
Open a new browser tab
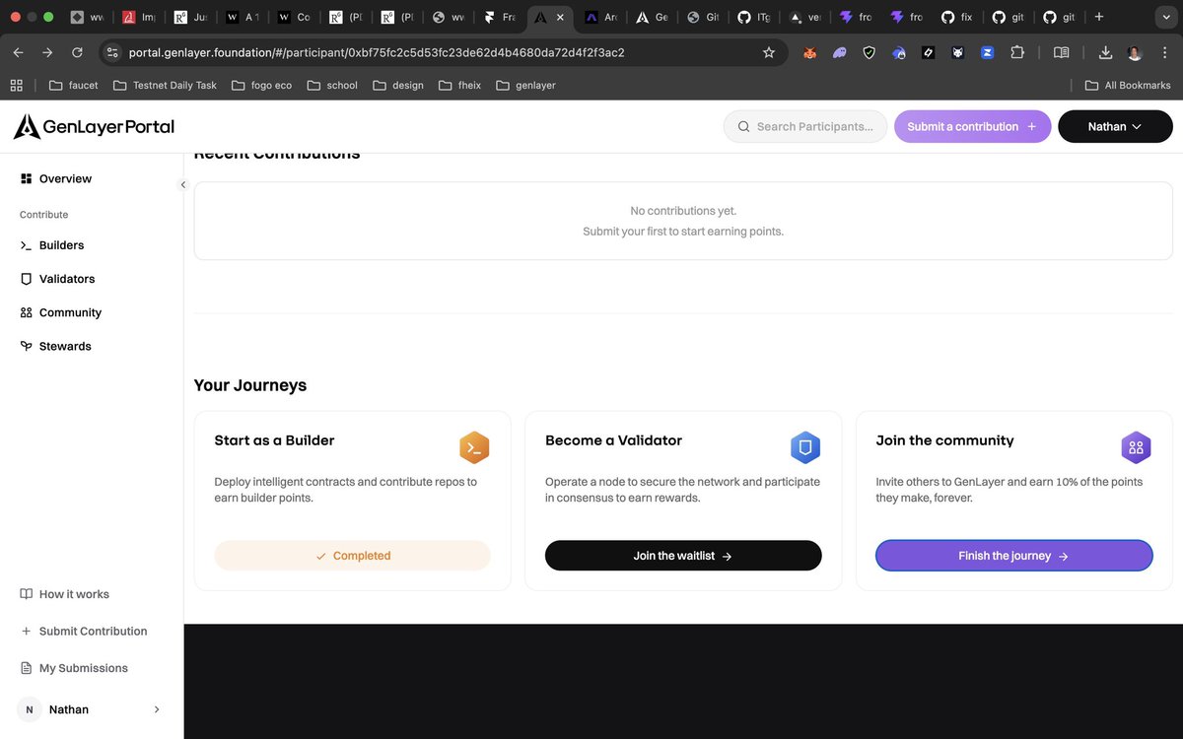coord(1099,18)
